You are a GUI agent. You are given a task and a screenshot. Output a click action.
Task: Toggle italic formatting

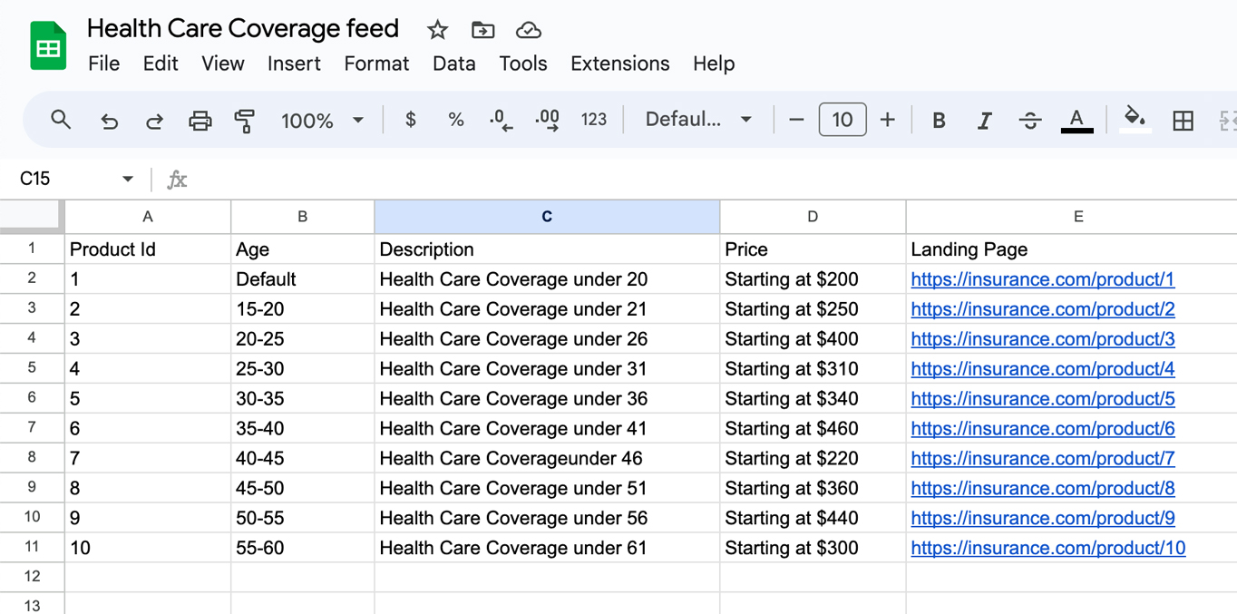984,121
